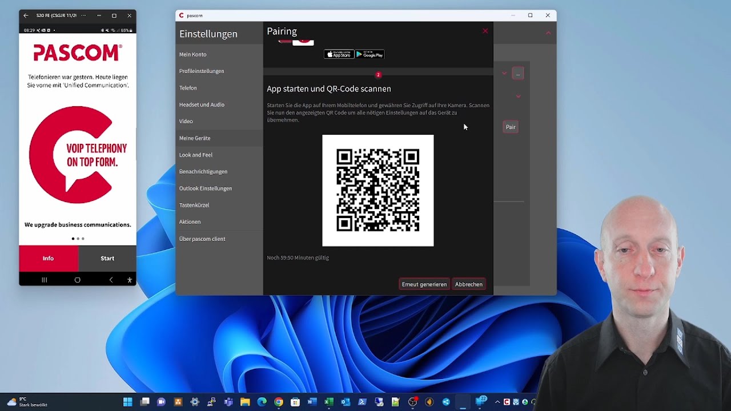Open Windows Settings gear in the taskbar
The width and height of the screenshot is (731, 411).
[x=195, y=402]
